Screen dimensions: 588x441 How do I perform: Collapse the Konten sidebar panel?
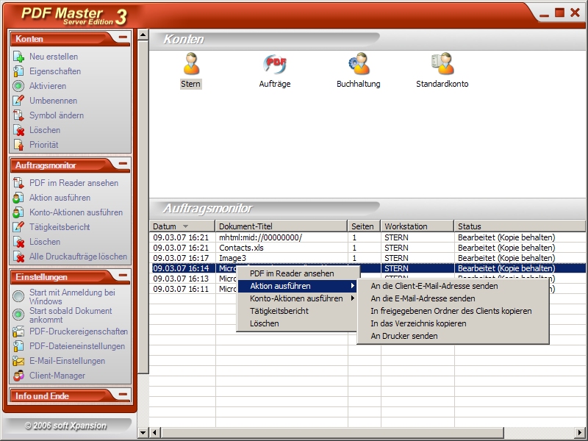[123, 37]
